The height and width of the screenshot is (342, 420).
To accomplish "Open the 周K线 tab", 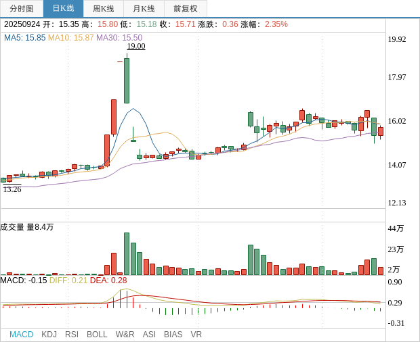I will click(x=104, y=9).
